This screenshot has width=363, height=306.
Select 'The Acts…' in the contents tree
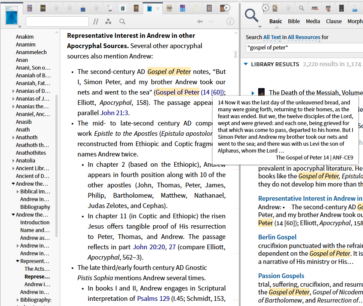coord(37,269)
